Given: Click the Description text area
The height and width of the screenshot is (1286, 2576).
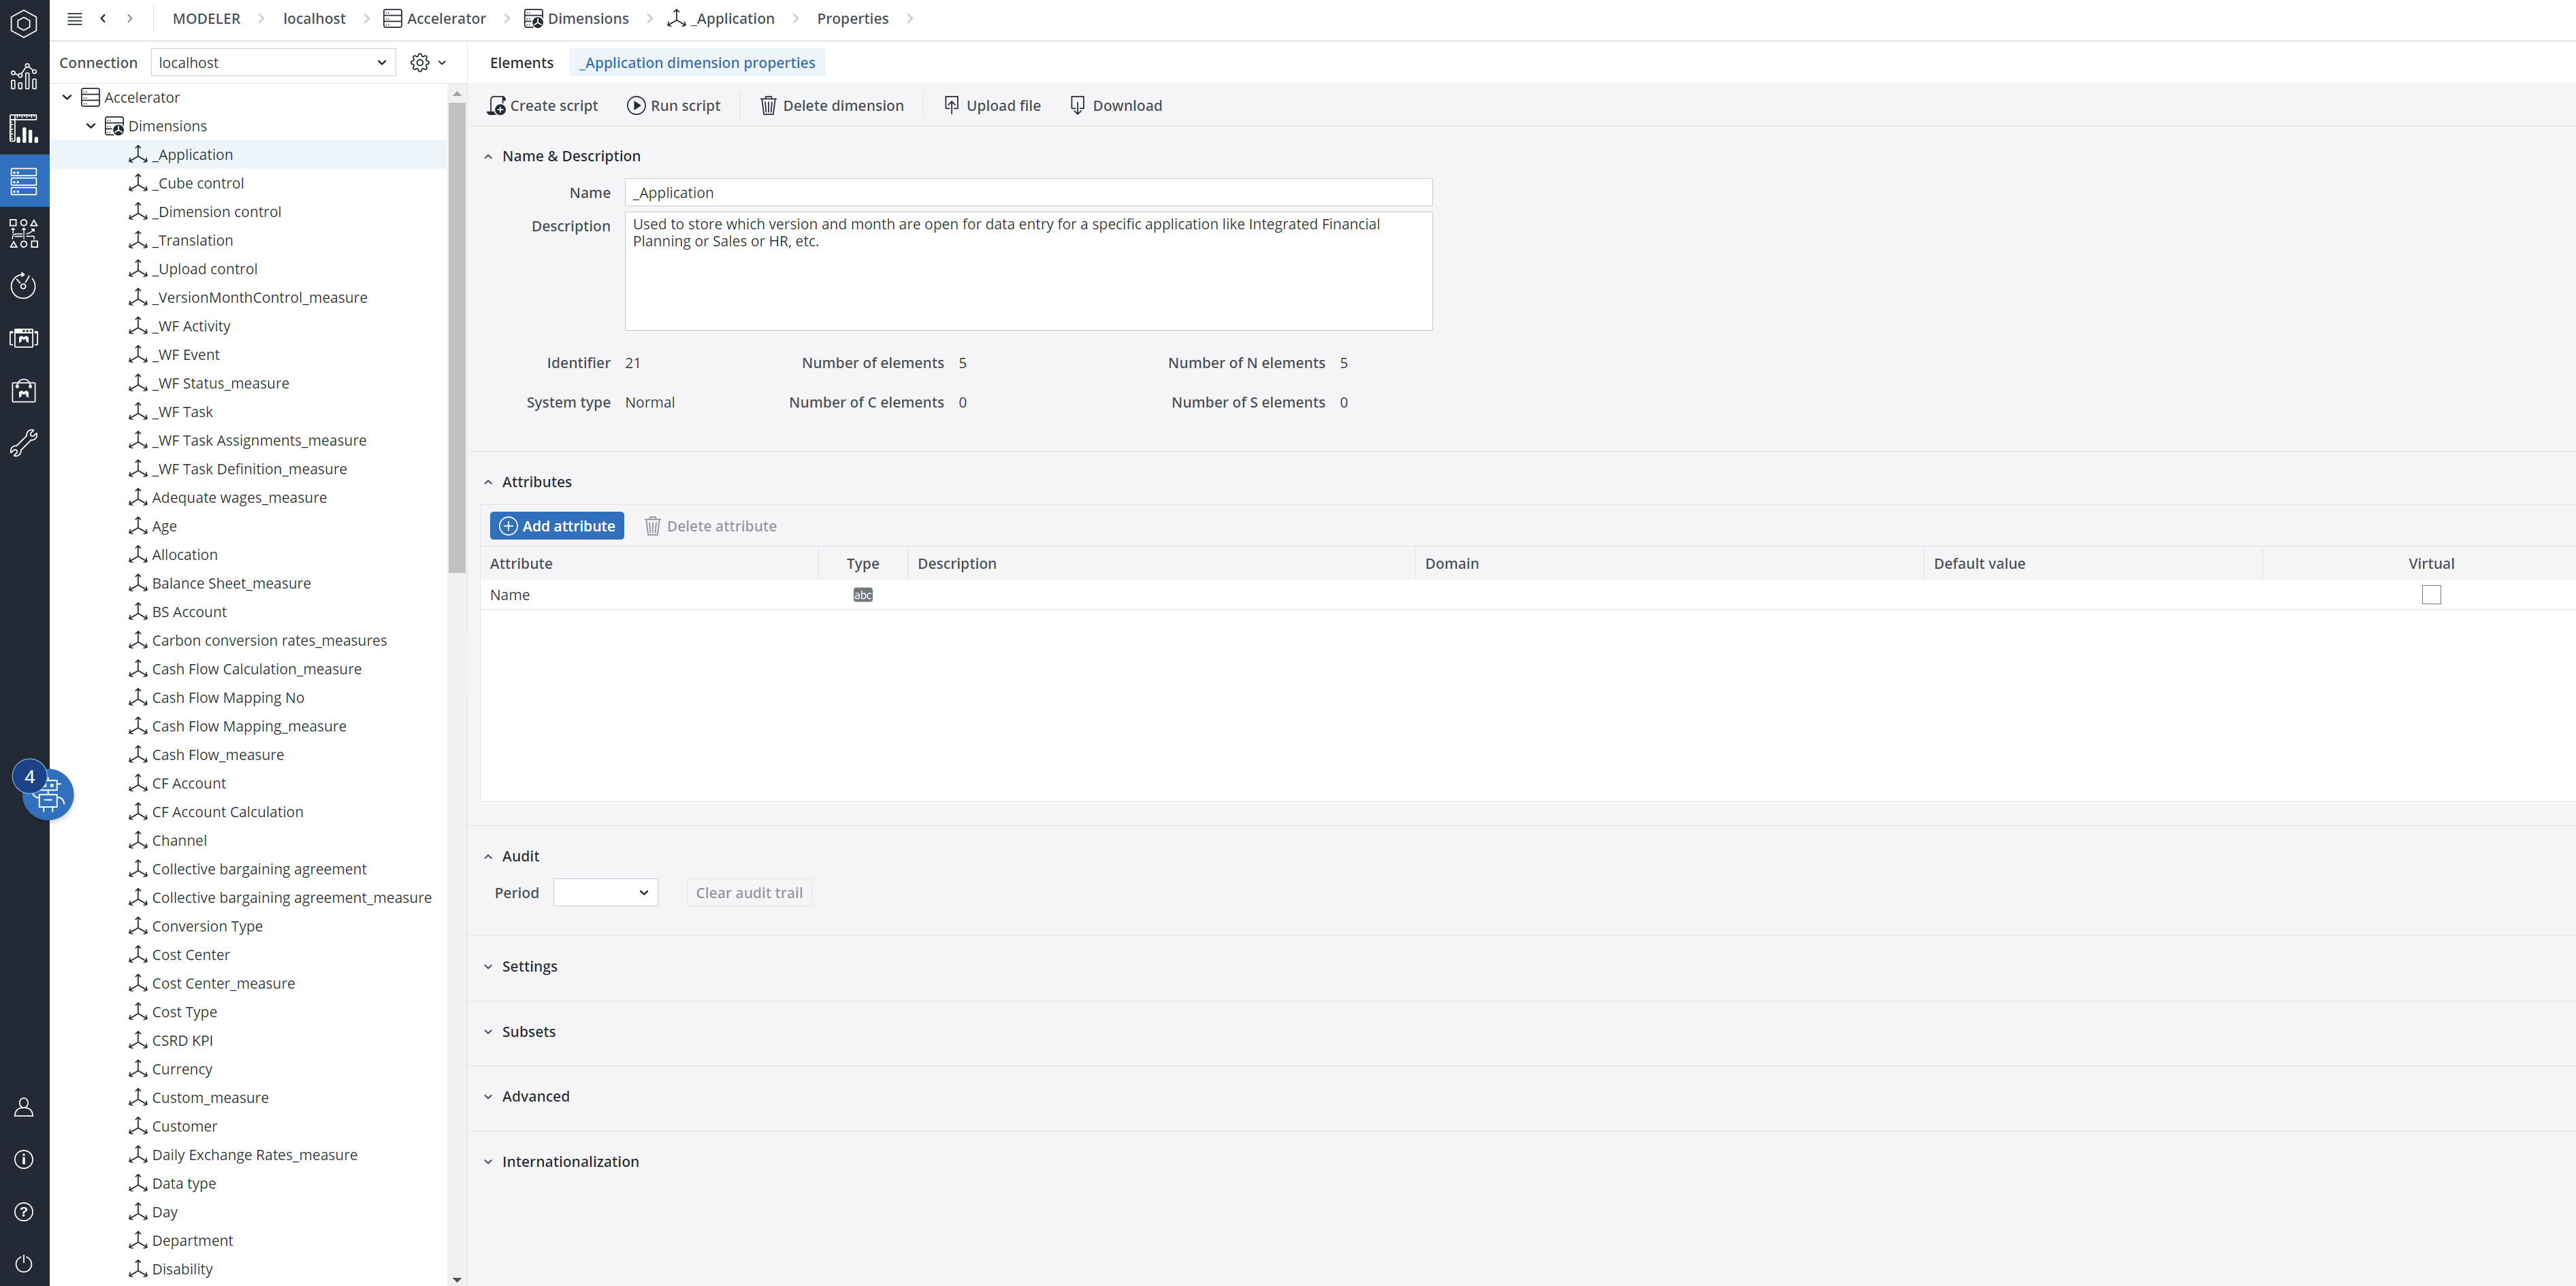Looking at the screenshot, I should coord(1028,271).
